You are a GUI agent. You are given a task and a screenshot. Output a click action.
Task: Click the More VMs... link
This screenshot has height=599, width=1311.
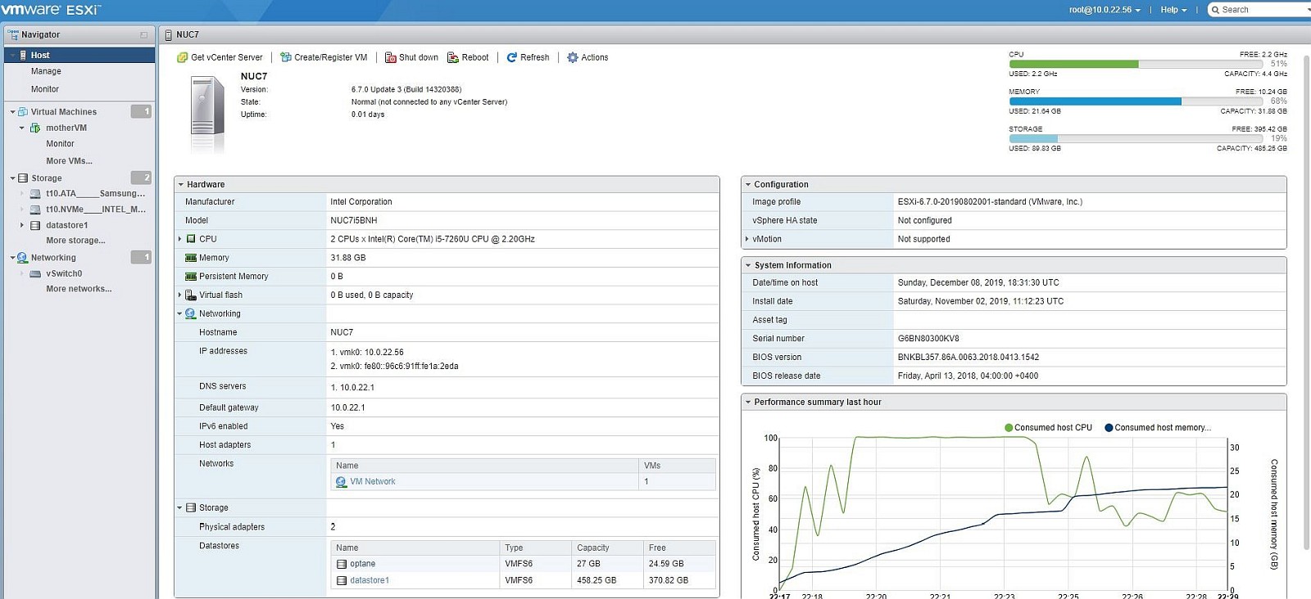click(69, 161)
